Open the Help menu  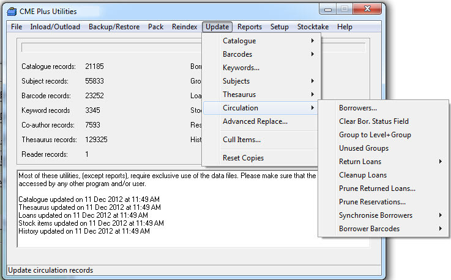pyautogui.click(x=345, y=27)
